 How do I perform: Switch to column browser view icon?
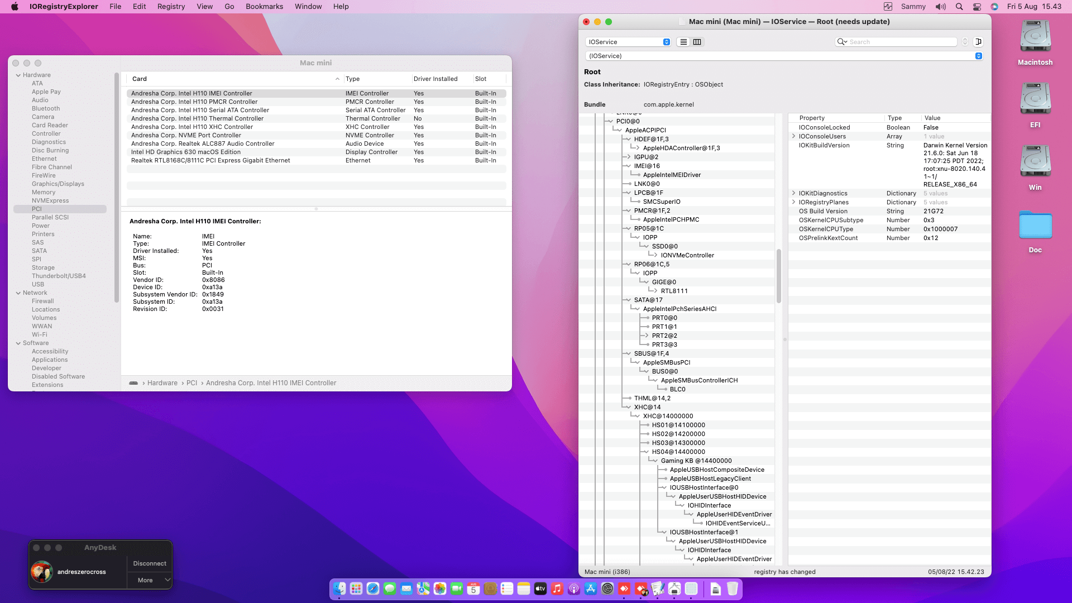[x=697, y=42]
